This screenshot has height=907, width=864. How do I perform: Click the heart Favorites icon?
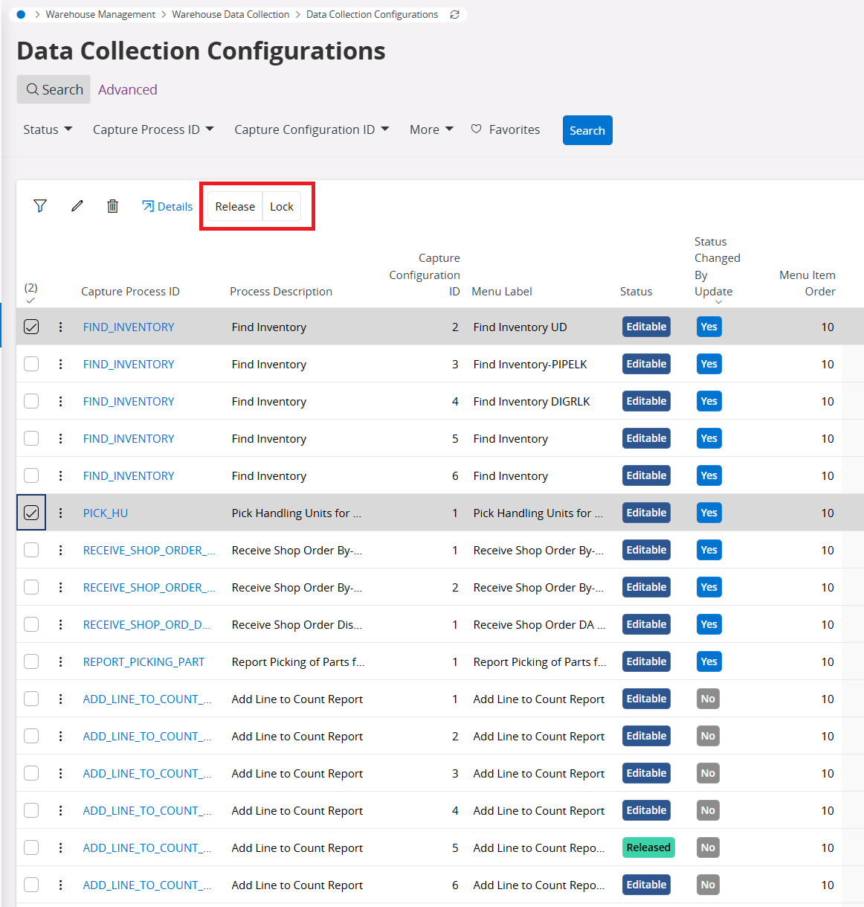477,129
